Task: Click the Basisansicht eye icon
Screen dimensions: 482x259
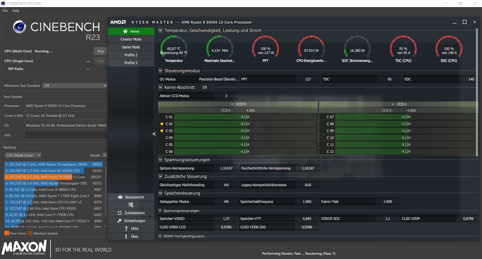Action: 120,197
